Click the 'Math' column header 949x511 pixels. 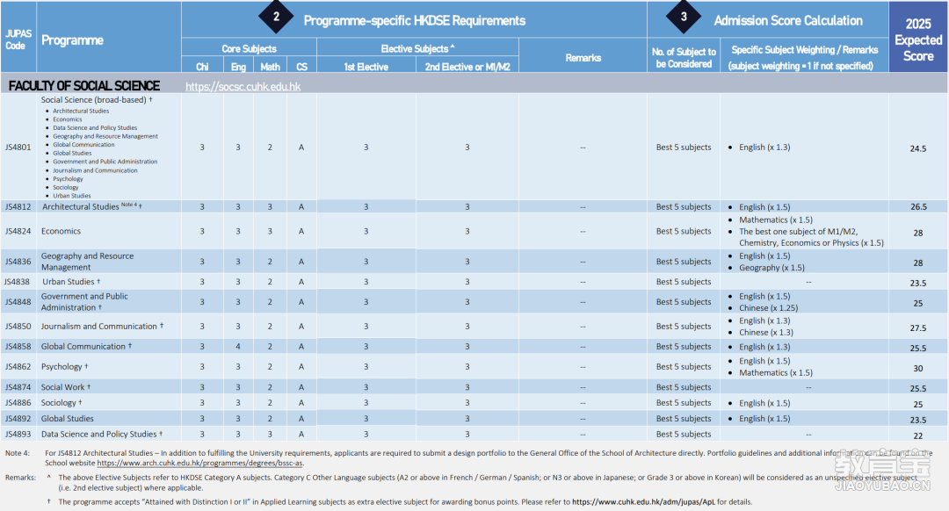270,67
